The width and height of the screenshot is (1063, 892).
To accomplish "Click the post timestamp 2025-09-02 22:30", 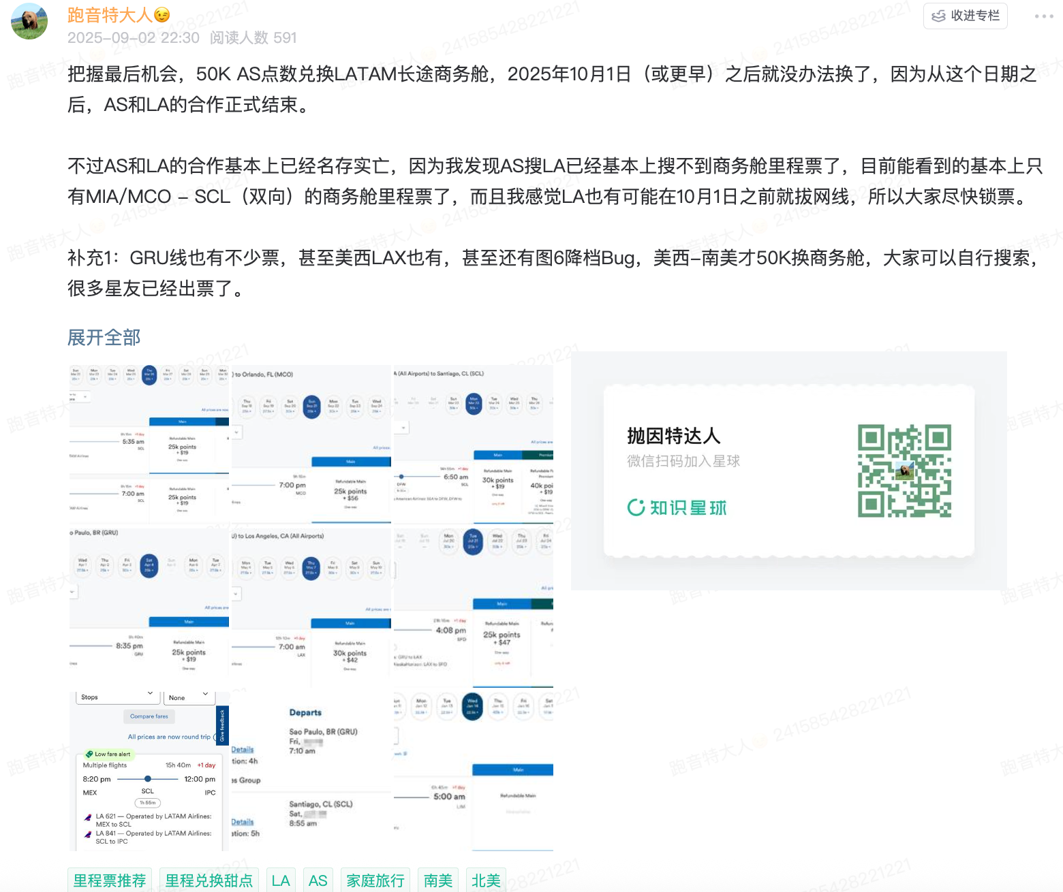I will pos(134,37).
